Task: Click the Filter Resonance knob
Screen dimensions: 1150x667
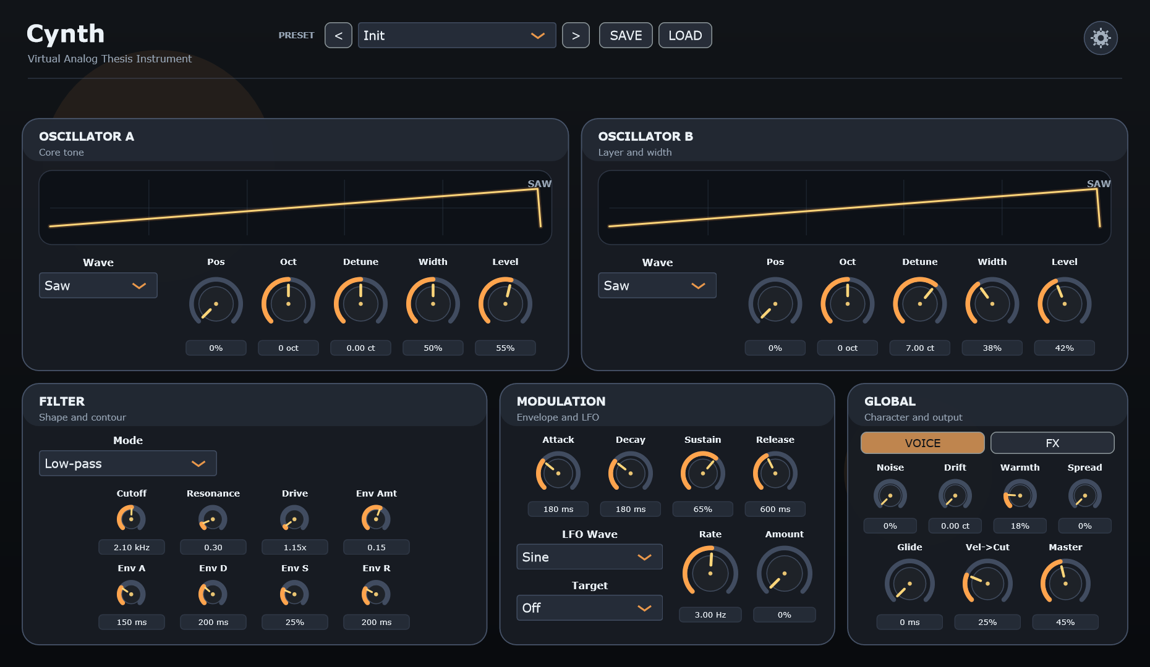Action: (x=213, y=519)
